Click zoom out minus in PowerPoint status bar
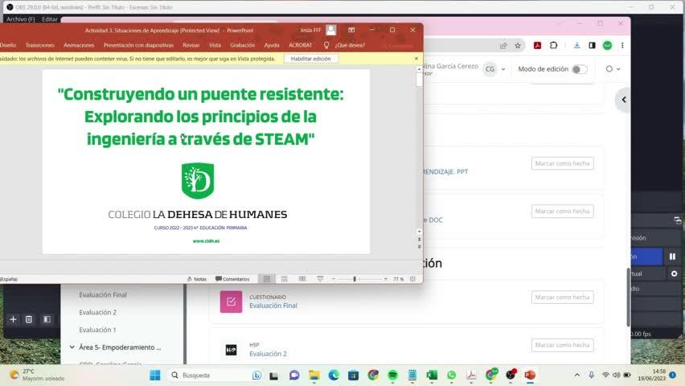The height and width of the screenshot is (386, 685). (x=334, y=279)
